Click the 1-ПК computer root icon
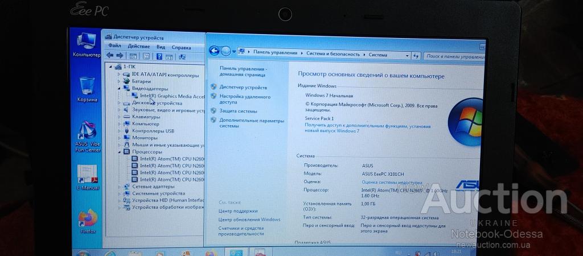Image resolution: width=583 pixels, height=256 pixels. 118,67
